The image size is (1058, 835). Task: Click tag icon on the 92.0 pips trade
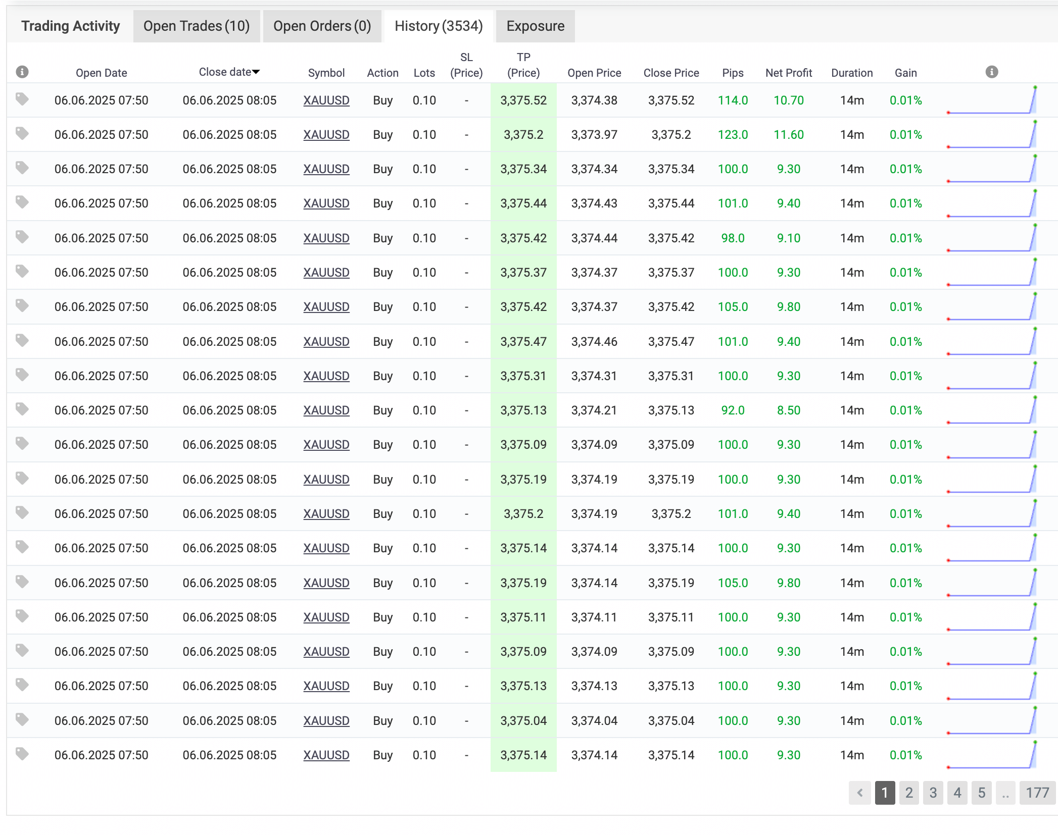pyautogui.click(x=22, y=409)
